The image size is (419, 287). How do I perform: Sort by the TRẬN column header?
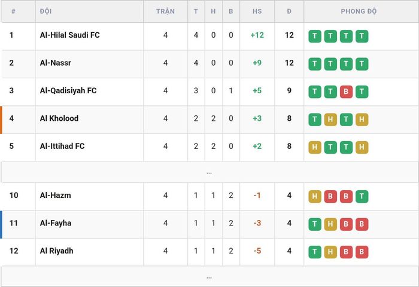pos(165,11)
